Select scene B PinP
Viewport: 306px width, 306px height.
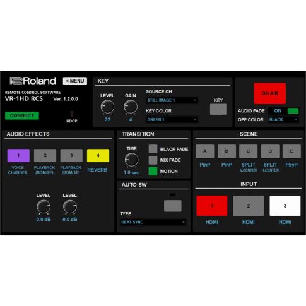pos(227,151)
